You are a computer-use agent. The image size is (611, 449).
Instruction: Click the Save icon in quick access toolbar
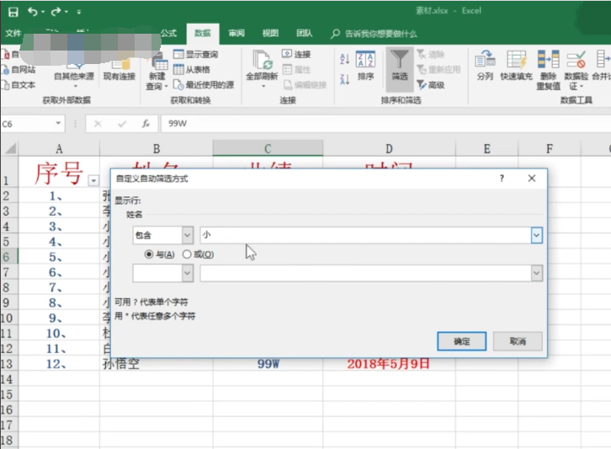coord(11,12)
